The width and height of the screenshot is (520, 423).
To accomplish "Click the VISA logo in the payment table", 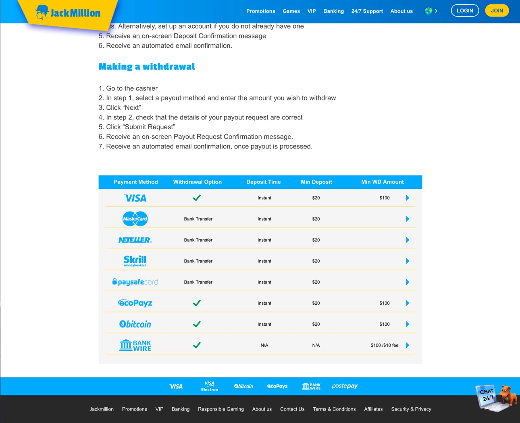I will 135,198.
